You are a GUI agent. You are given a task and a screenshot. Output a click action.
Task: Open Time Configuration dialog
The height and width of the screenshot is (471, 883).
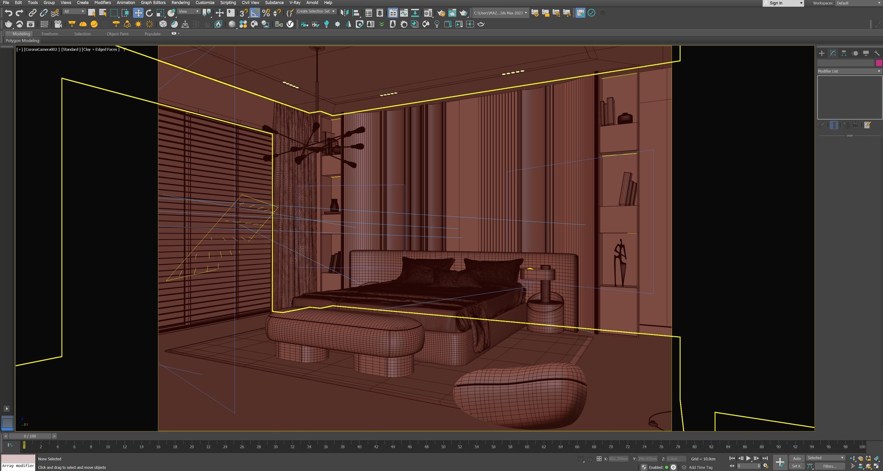(766, 466)
